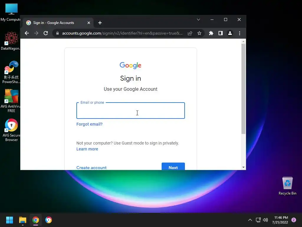Open the network tray icon
Image resolution: width=302 pixels, height=227 pixels.
click(258, 220)
